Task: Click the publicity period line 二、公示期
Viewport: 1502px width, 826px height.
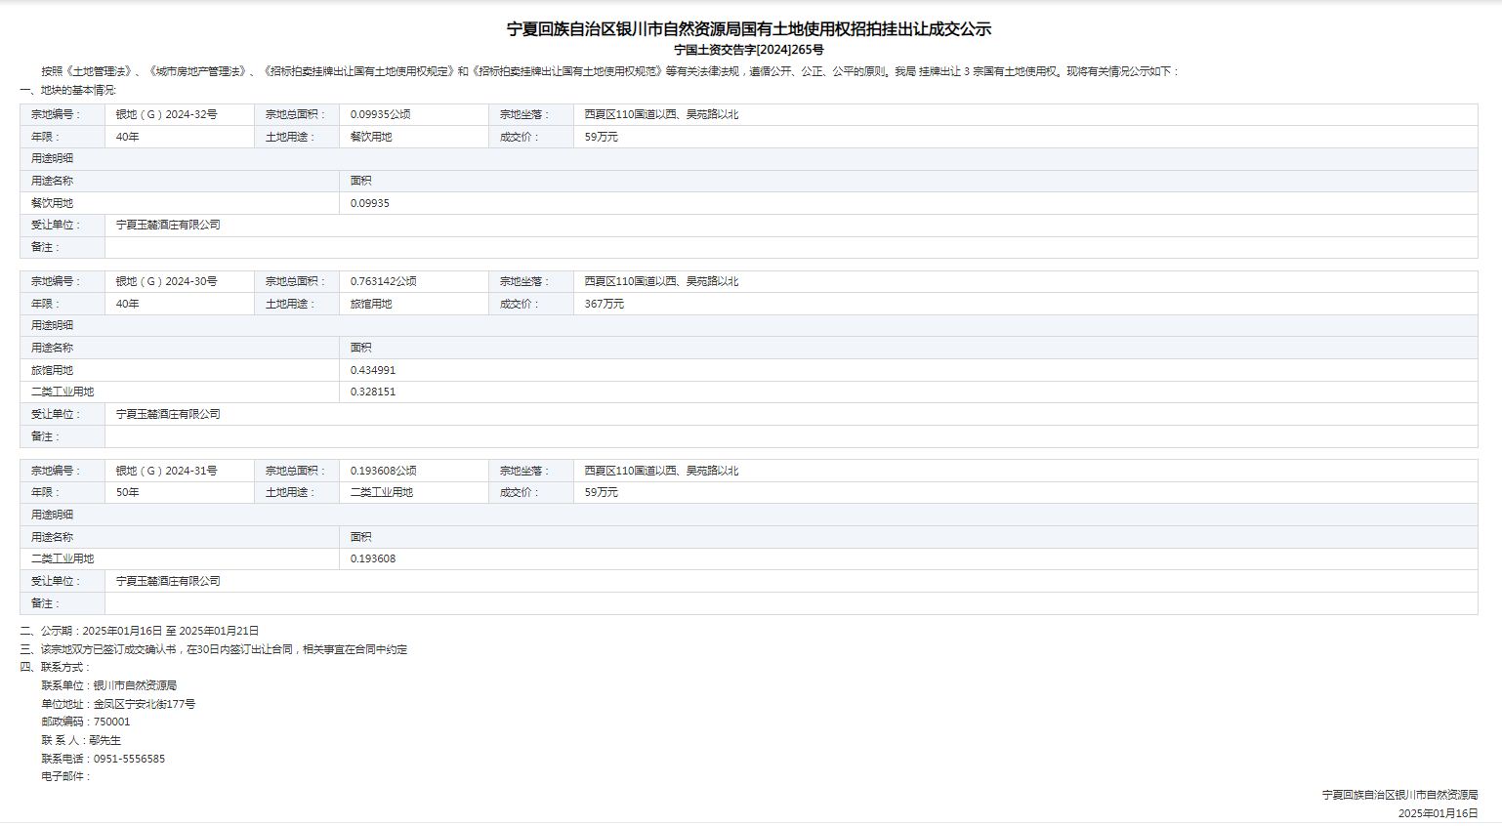Action: [x=140, y=631]
